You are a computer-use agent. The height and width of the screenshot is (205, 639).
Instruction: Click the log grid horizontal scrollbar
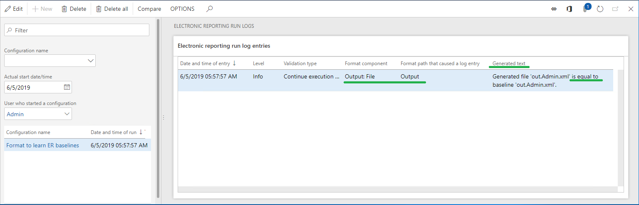tap(398, 189)
